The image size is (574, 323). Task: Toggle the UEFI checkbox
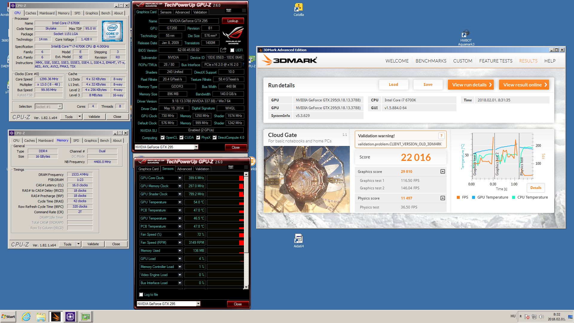coord(232,50)
